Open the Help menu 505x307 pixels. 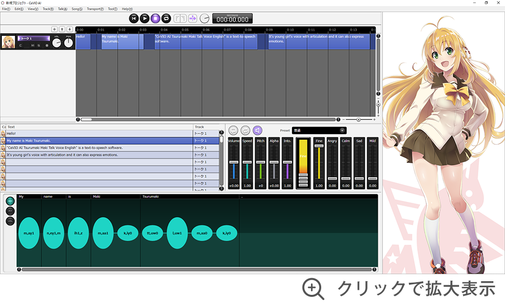tap(127, 9)
